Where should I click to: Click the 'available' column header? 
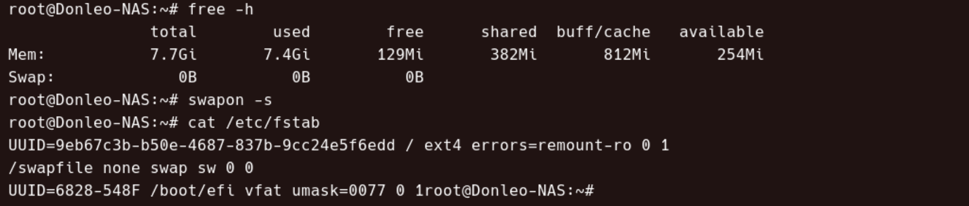pos(721,32)
